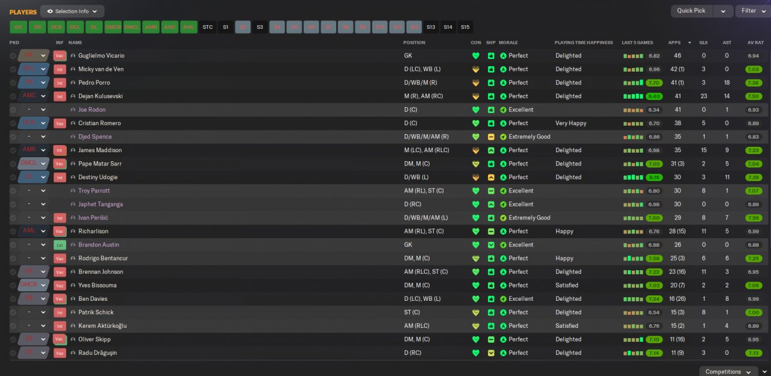This screenshot has width=771, height=376.
Task: Click Pedro Porro's morale icon
Action: point(504,82)
